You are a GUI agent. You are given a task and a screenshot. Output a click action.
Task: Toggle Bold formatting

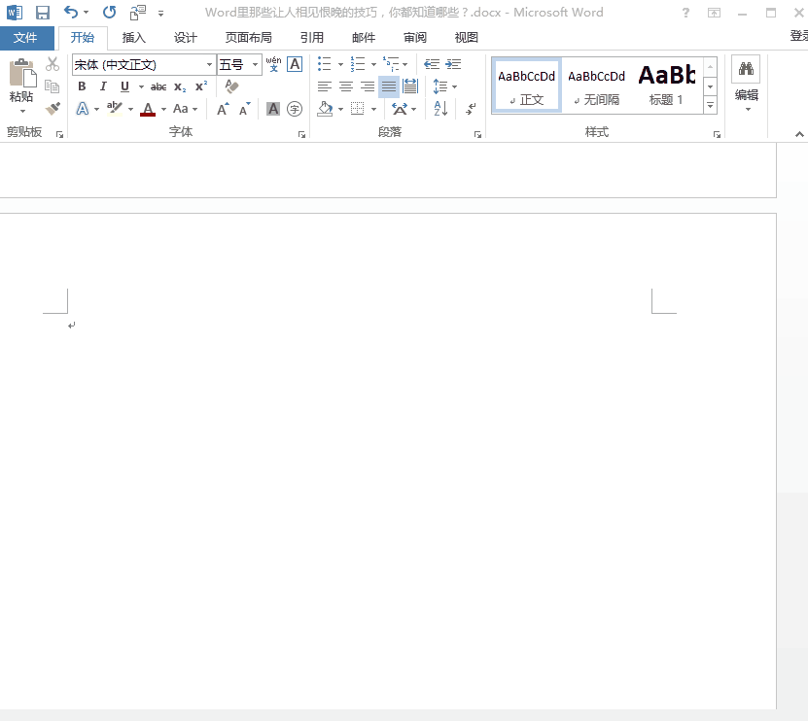tap(82, 86)
